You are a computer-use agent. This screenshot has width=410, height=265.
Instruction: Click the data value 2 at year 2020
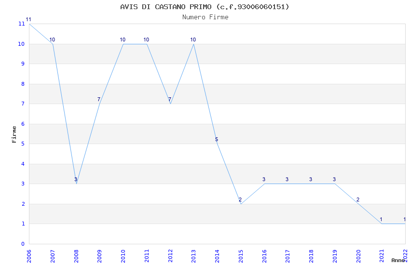(358, 200)
